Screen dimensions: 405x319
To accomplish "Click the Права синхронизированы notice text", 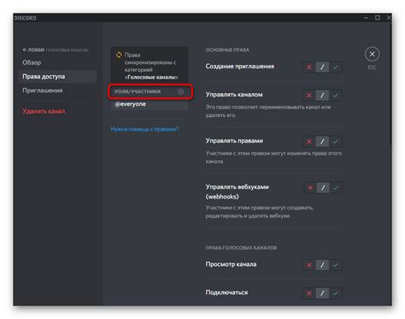I will tap(151, 66).
